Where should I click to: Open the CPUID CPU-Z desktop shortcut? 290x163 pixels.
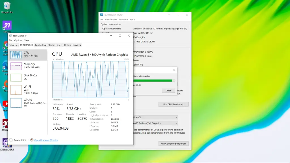pyautogui.click(x=7, y=145)
